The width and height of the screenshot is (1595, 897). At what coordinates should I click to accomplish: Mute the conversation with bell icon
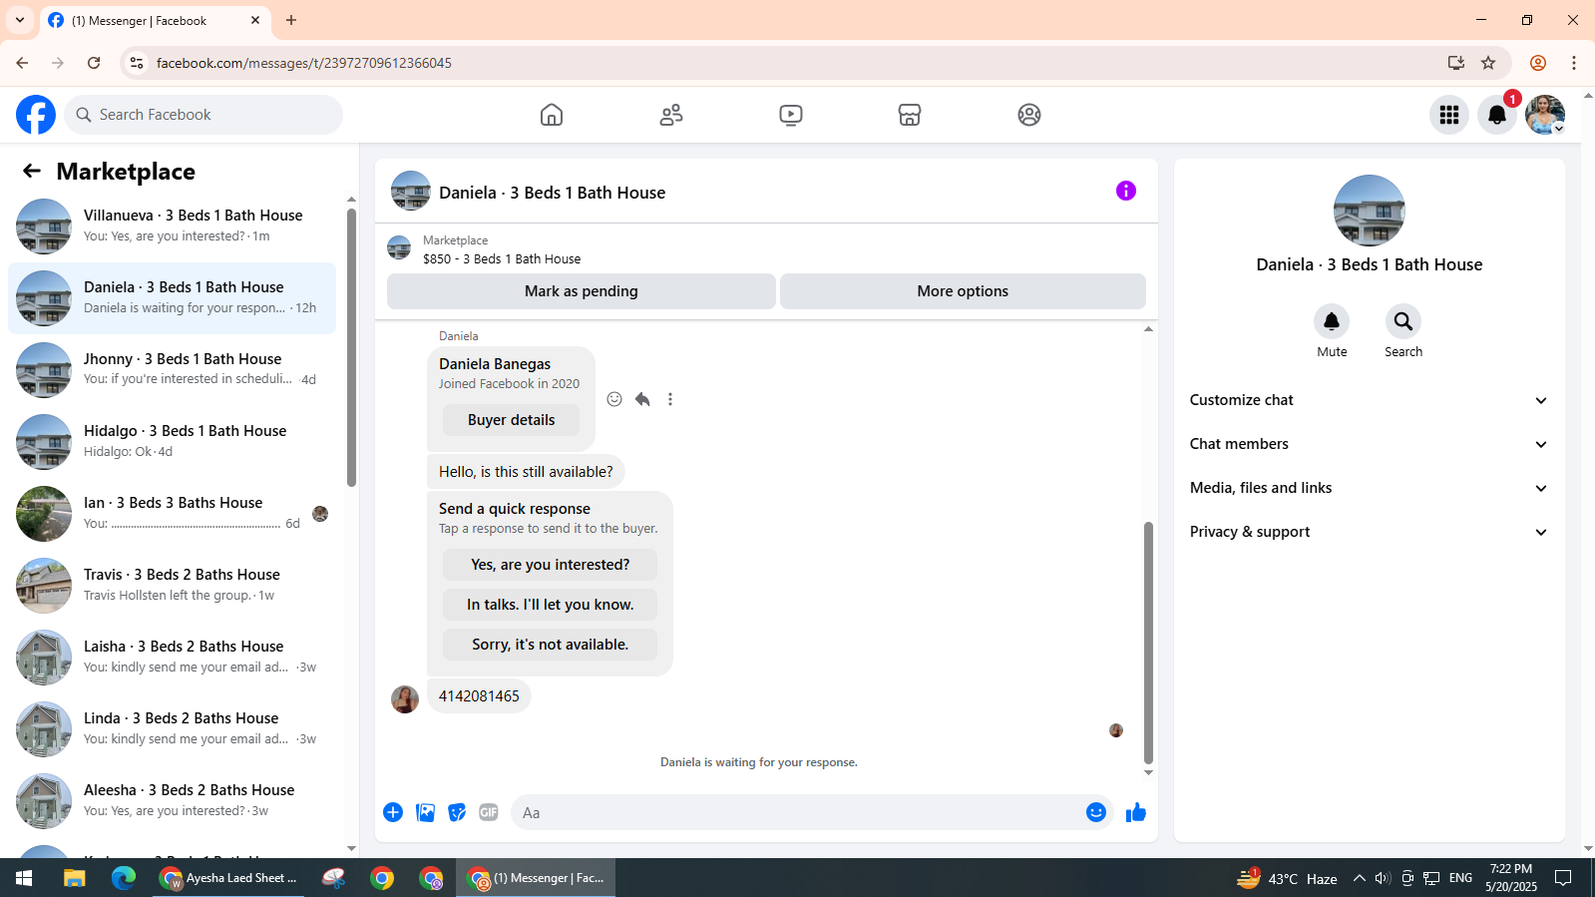pos(1332,321)
